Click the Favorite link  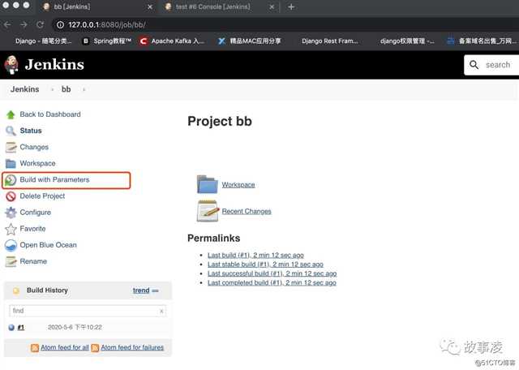[x=32, y=229]
